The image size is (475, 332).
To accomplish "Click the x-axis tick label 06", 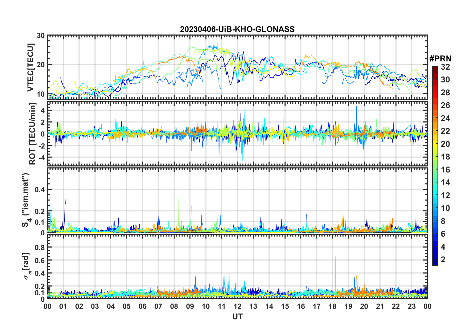I will 142,306.
